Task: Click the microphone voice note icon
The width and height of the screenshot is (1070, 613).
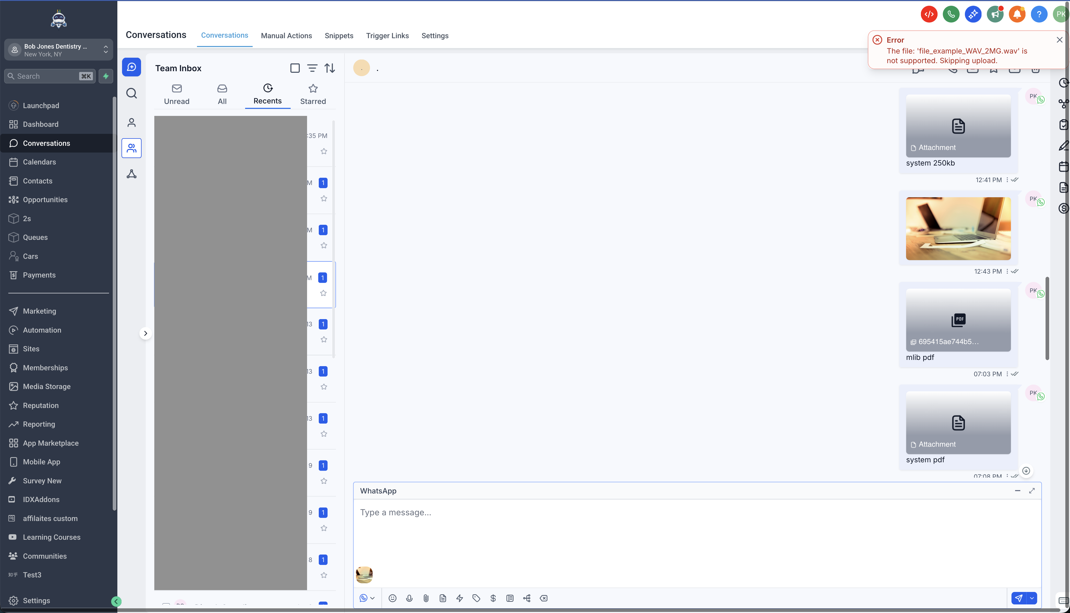Action: 409,598
